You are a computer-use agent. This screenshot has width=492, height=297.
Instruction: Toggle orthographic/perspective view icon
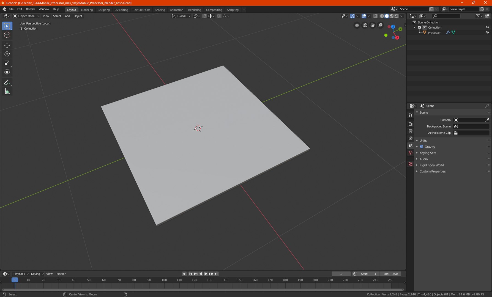tap(357, 25)
